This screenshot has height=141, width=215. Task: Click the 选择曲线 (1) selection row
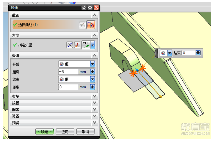point(45,25)
